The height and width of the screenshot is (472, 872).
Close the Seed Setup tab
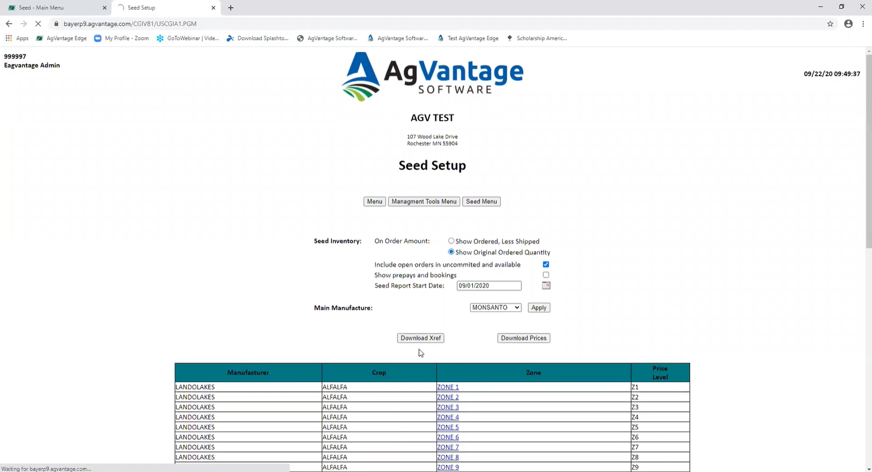coord(213,8)
